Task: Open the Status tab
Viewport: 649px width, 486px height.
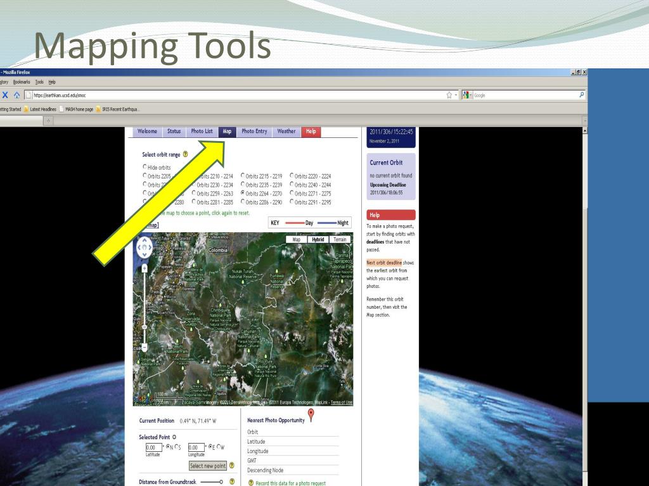Action: coord(174,132)
